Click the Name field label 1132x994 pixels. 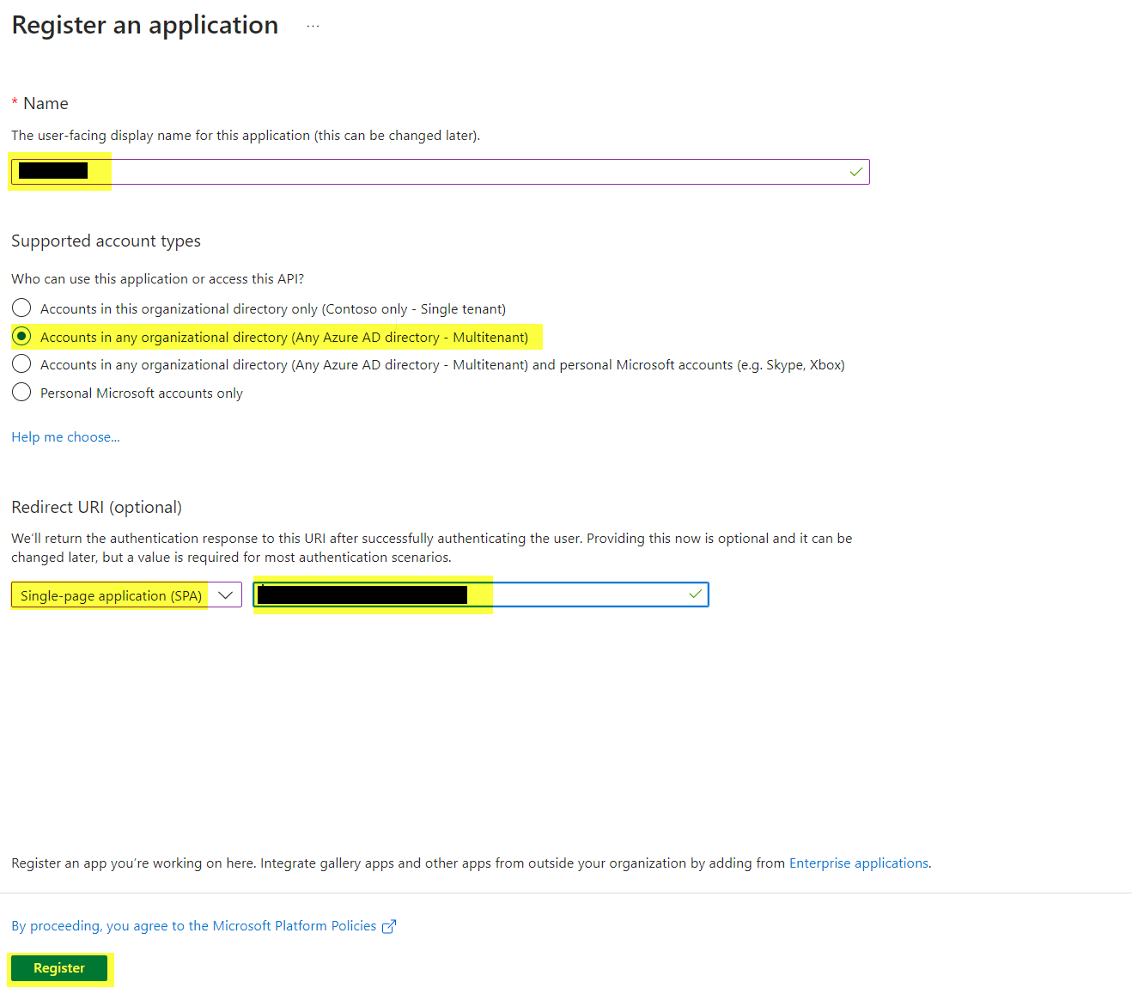(x=46, y=103)
